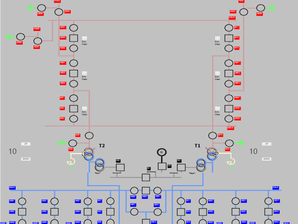Click the green earth switch left of T2
This screenshot has height=224, width=298.
coord(62,143)
